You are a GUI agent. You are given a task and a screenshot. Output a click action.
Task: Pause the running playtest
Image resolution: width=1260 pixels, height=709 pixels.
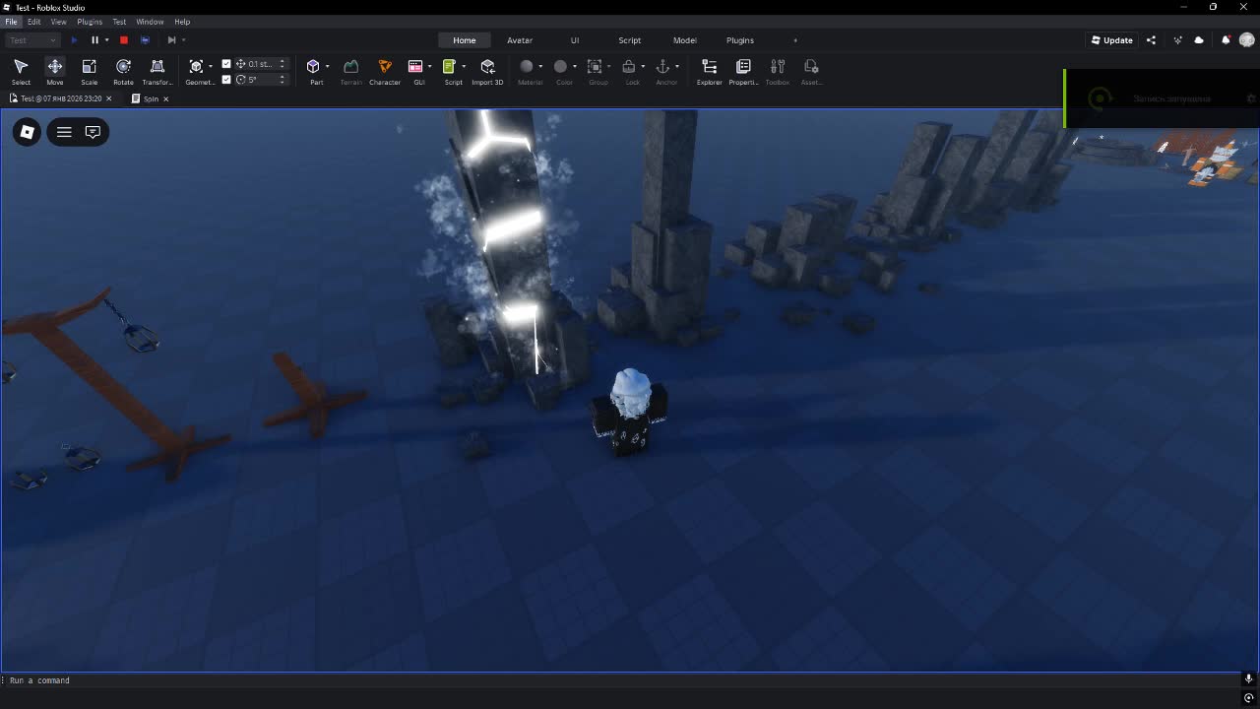tap(94, 40)
